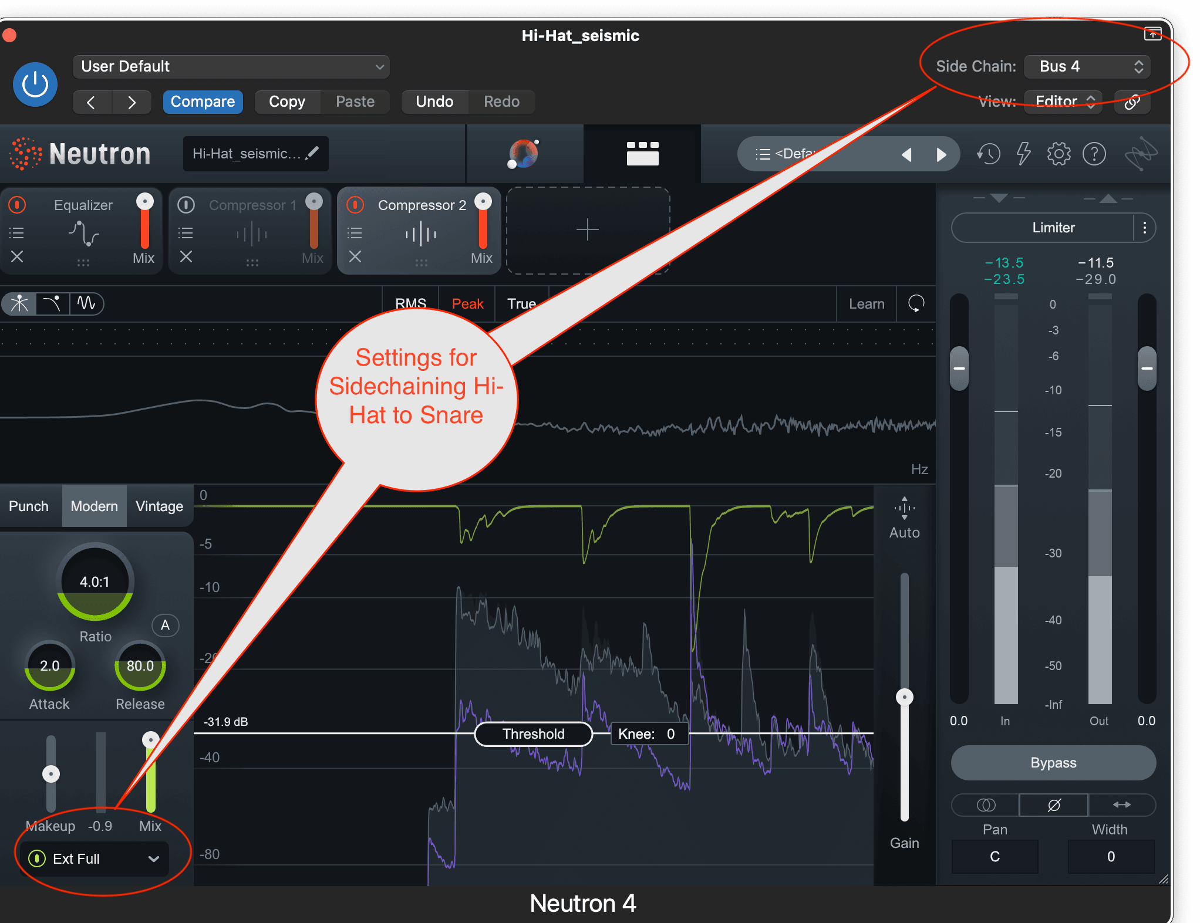The image size is (1200, 923).
Task: Click the Makeup gain slider handle
Action: 51,773
